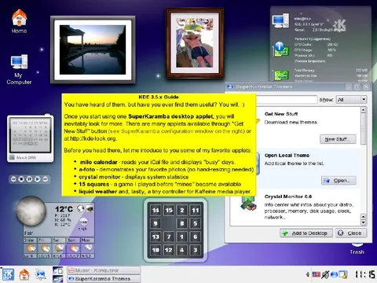Click tile 14 in the 15 squares game
The height and width of the screenshot is (283, 377).
pyautogui.click(x=156, y=210)
